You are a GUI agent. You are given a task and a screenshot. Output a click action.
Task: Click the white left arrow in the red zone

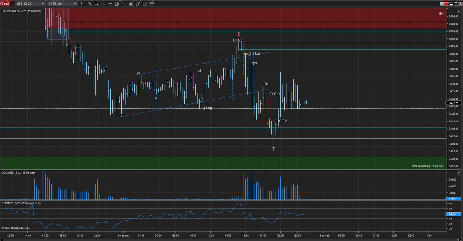[x=441, y=13]
